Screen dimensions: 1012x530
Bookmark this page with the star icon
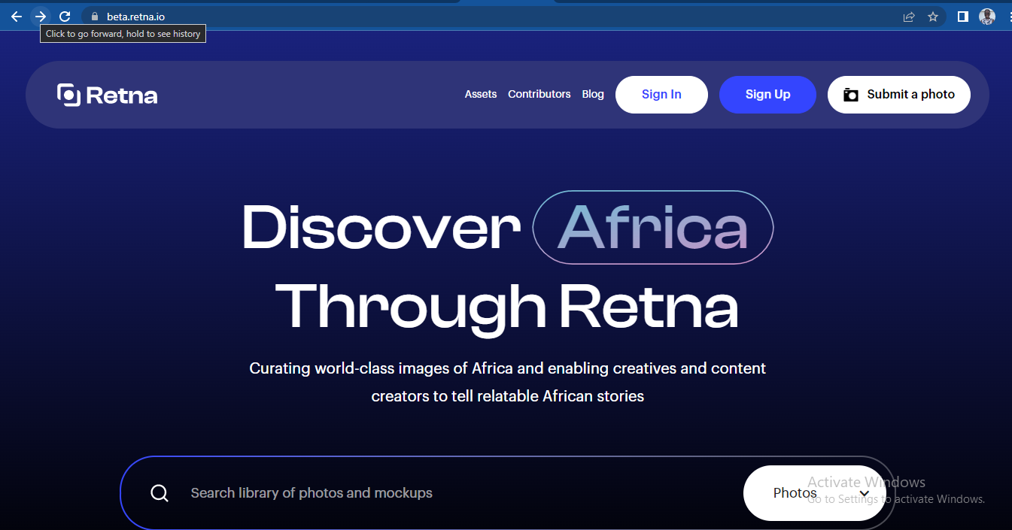click(x=933, y=17)
